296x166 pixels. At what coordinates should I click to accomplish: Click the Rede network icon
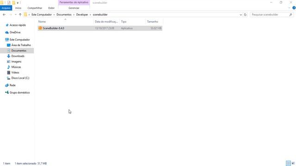(x=7, y=85)
